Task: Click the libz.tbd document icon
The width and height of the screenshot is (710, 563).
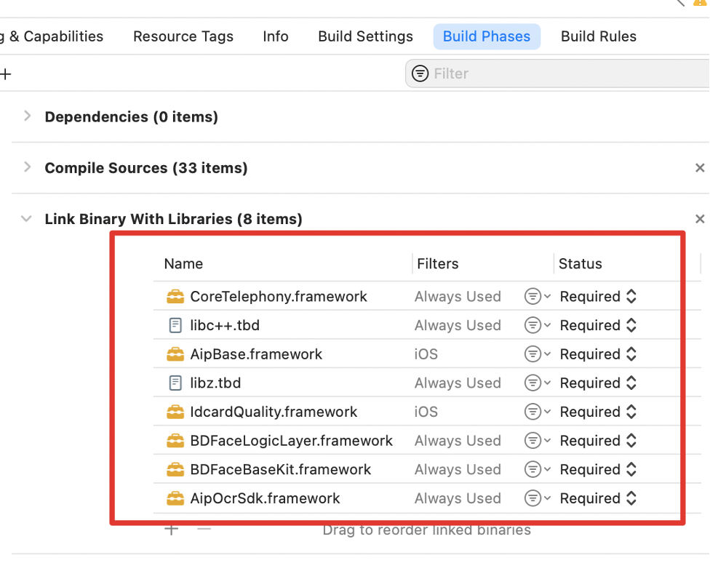Action: coord(175,383)
